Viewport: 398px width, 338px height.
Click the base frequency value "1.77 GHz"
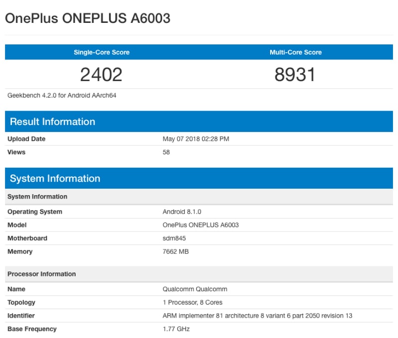click(x=176, y=329)
